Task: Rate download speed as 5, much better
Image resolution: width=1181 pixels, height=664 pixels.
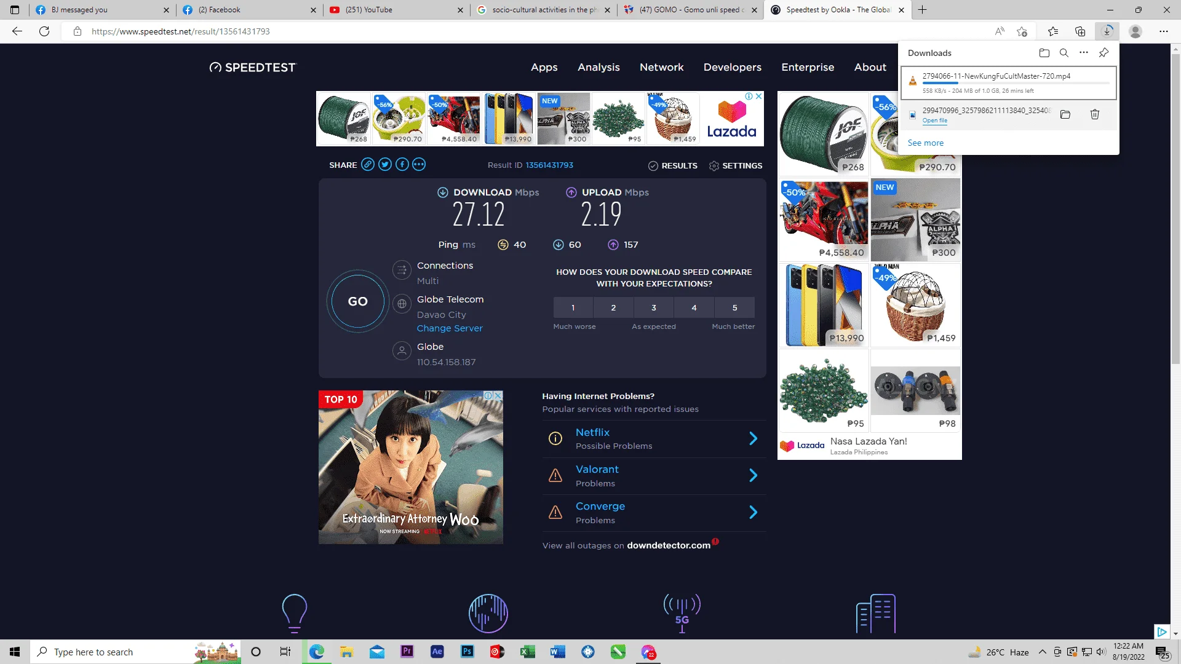Action: coord(734,307)
